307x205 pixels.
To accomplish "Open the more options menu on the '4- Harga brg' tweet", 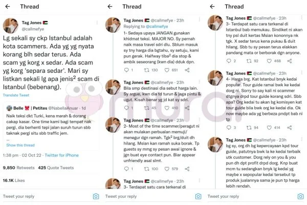I will (301, 72).
